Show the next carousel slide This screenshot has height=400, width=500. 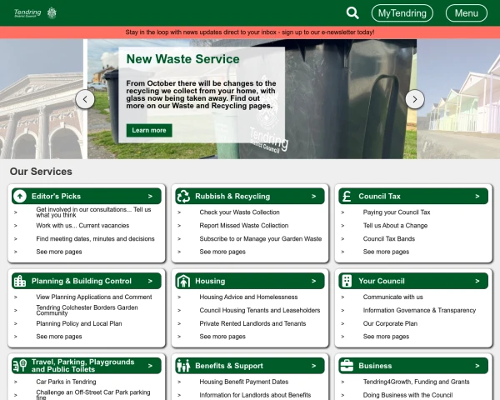coord(415,99)
